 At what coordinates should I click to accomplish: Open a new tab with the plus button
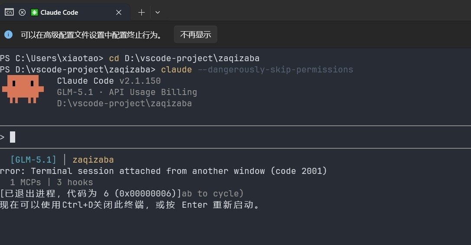(141, 12)
